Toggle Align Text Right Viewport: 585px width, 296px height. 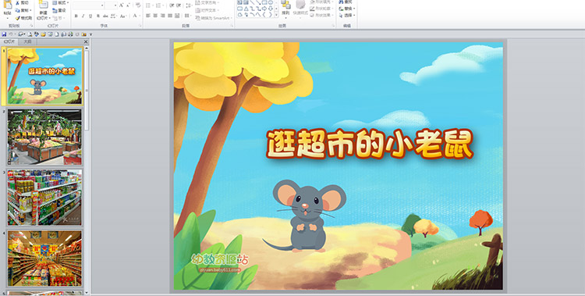coord(163,16)
